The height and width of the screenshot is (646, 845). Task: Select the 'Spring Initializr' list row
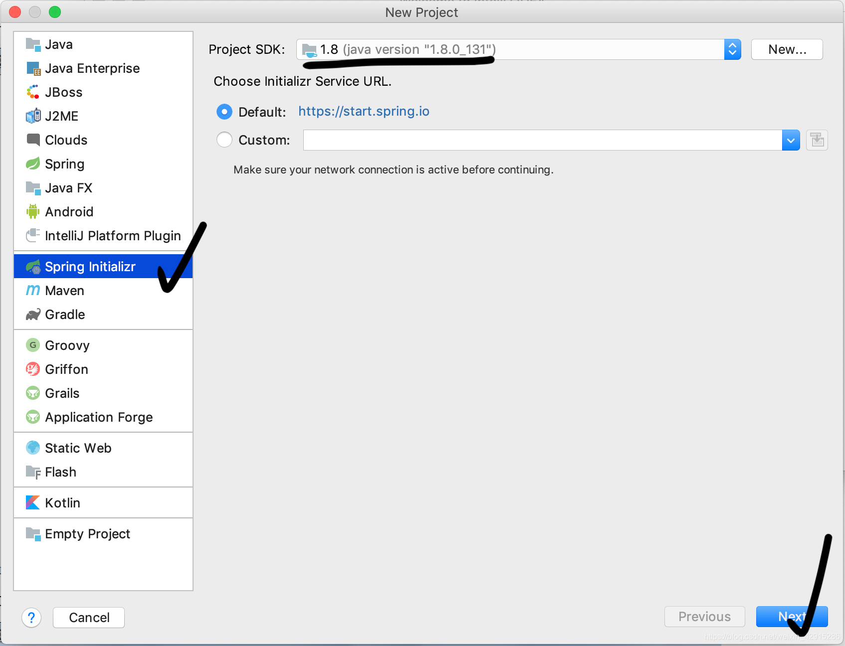coord(103,267)
